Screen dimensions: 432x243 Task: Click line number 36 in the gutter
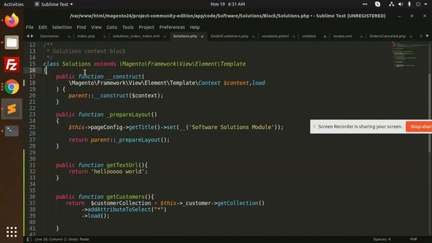click(32, 197)
